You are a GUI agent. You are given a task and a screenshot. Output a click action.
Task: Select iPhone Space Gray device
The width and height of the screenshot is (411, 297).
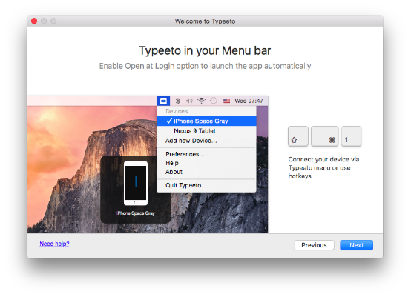[206, 121]
